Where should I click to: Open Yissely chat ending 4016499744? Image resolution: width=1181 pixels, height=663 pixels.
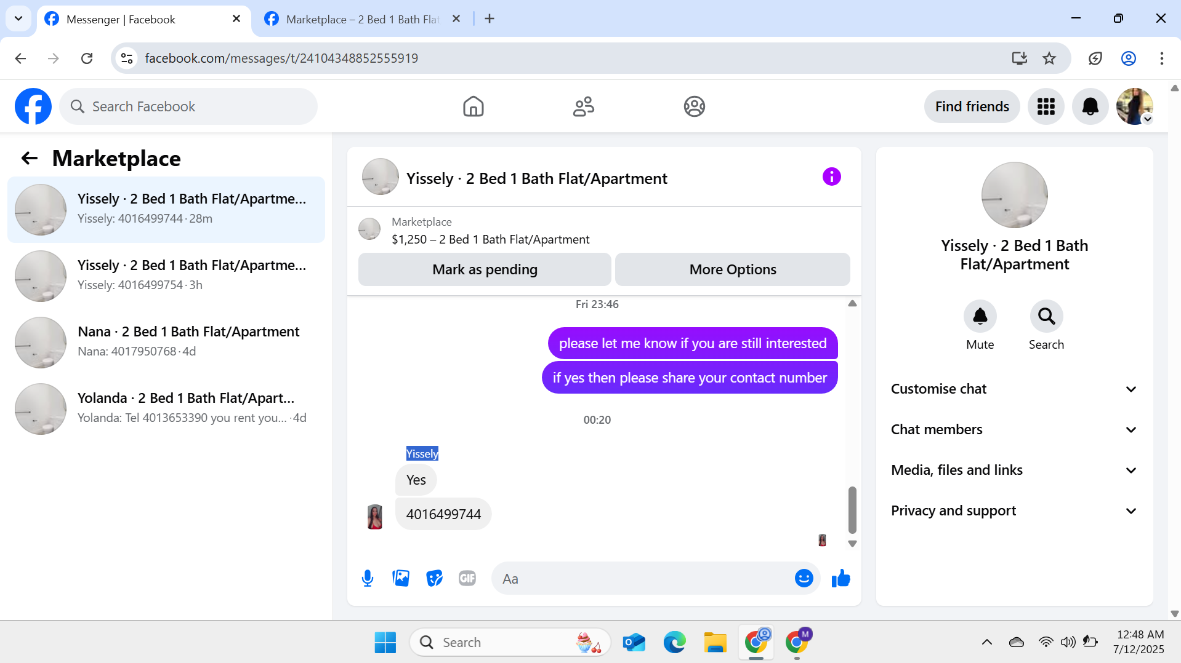click(x=166, y=210)
